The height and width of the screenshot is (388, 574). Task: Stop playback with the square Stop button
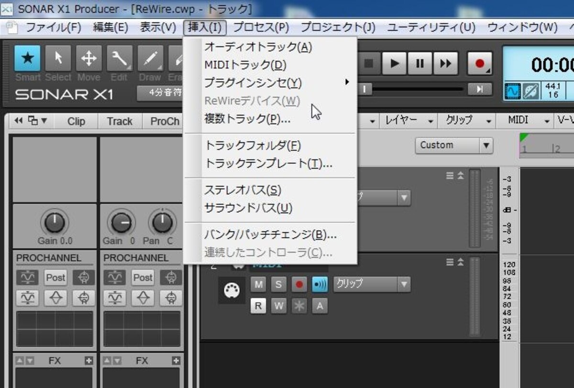click(x=369, y=63)
